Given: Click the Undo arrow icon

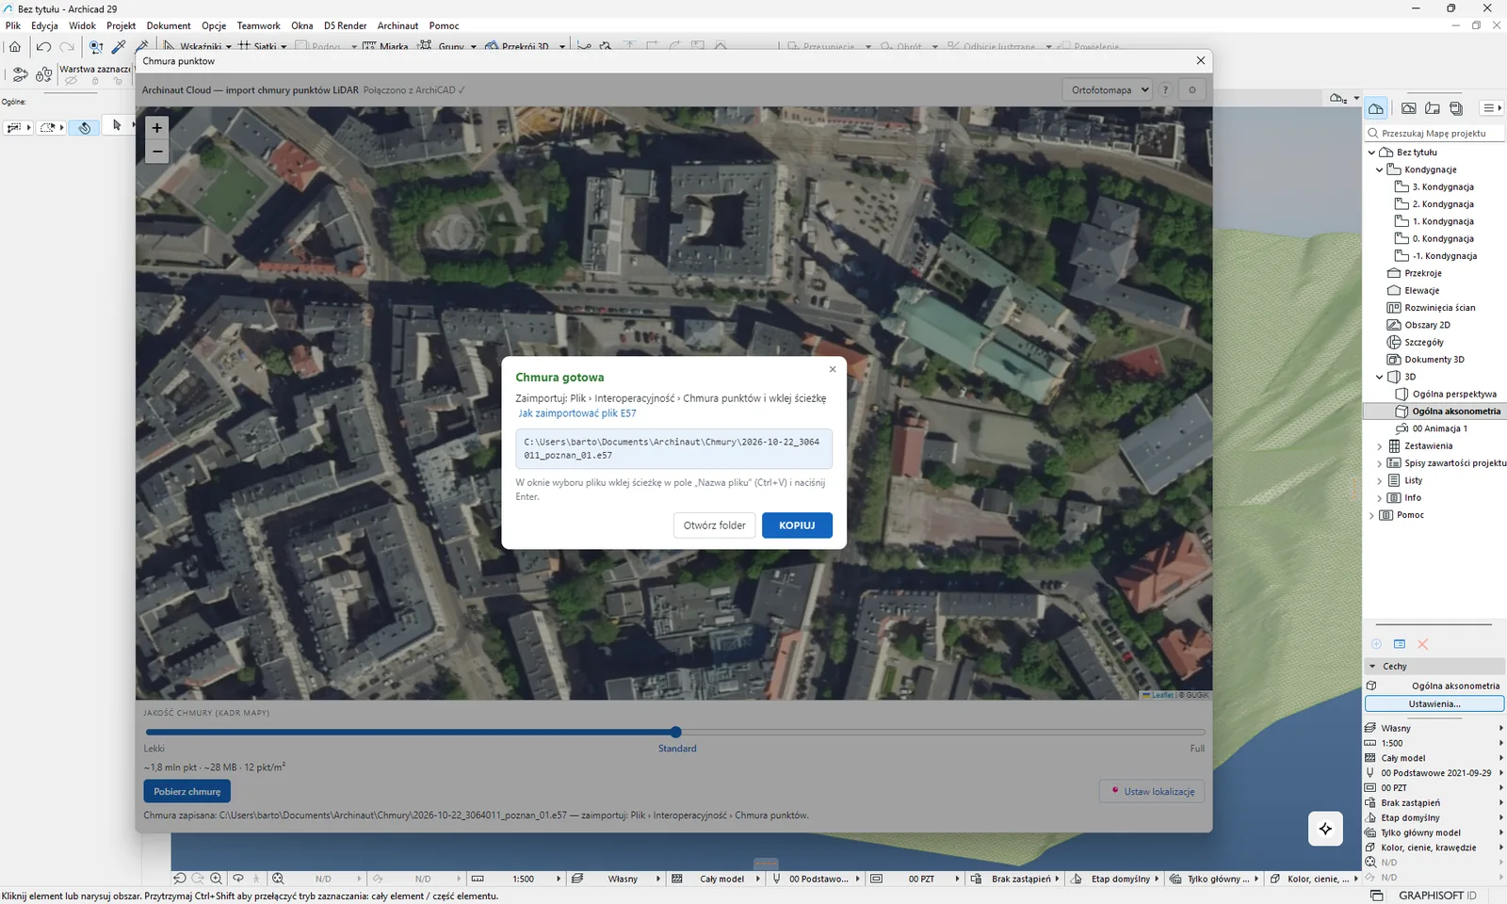Looking at the screenshot, I should point(43,46).
